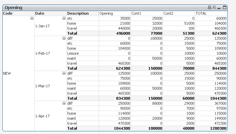Click travel under 1-Jan-17
Image resolution: width=236 pixels, height=134 pixels.
tap(83, 28)
